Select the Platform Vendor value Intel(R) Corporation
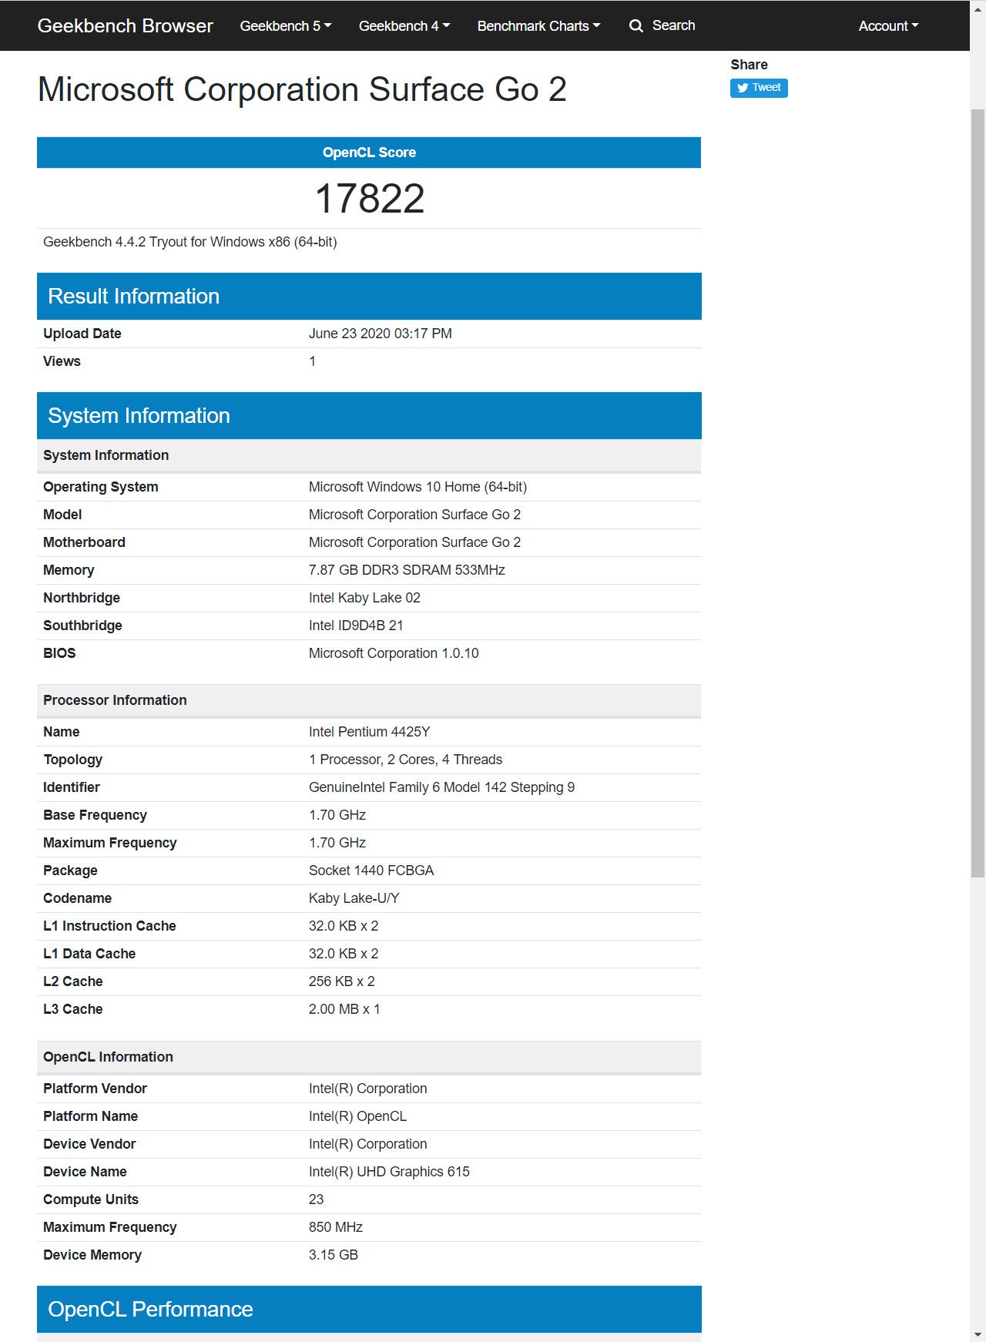 click(x=367, y=1089)
